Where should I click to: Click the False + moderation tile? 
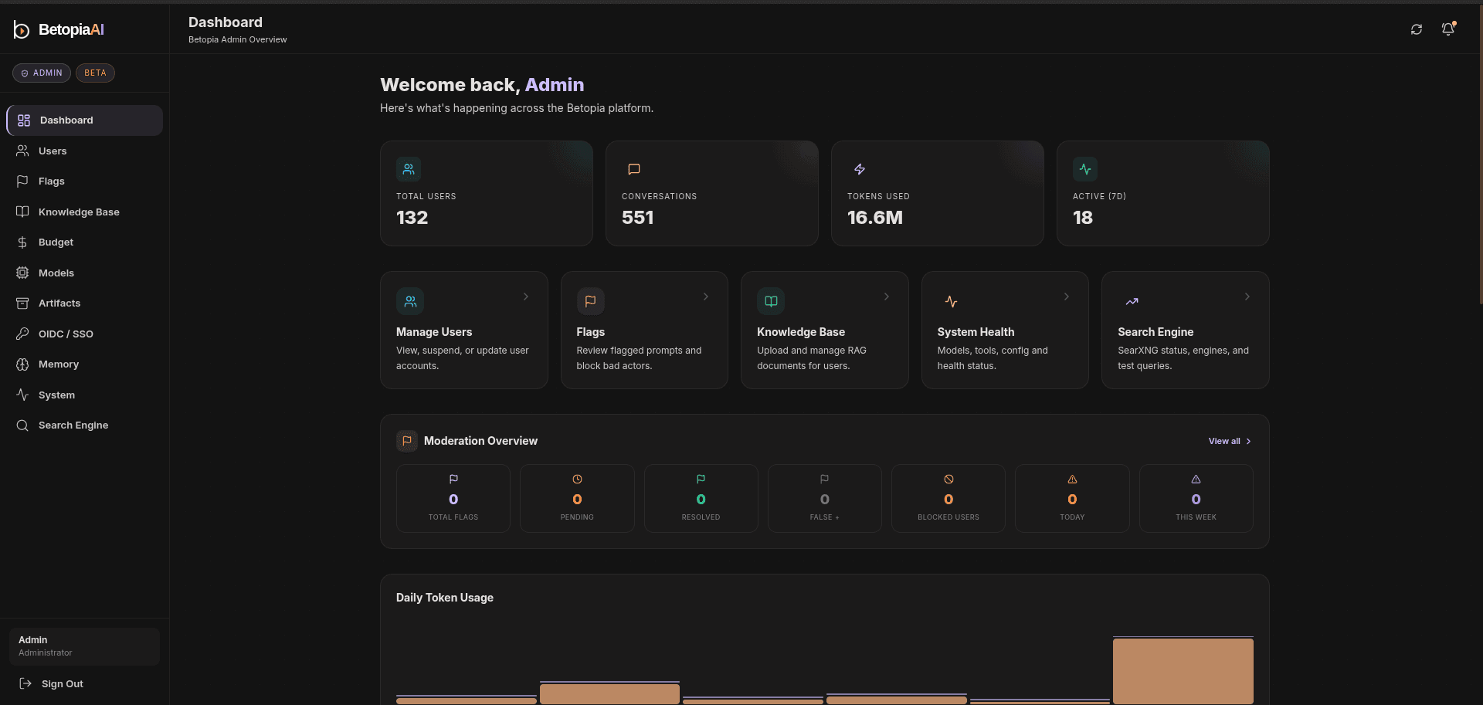825,498
